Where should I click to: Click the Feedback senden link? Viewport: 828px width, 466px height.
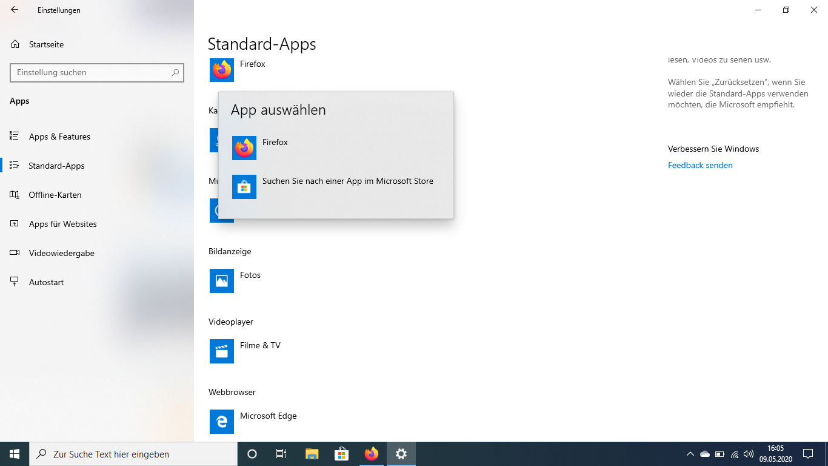[x=700, y=165]
